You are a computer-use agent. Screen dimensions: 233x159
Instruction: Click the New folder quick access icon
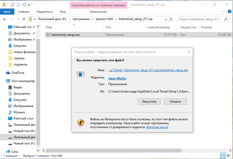tap(18, 5)
